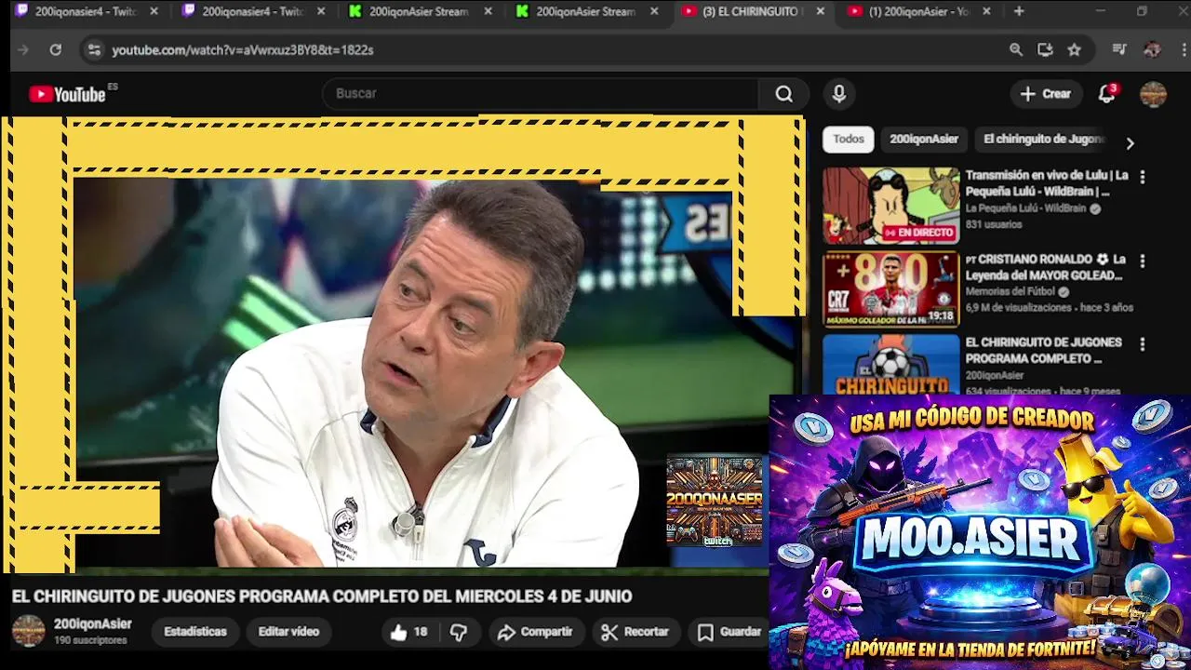Open options menu for La Pequeña Lulú video
The height and width of the screenshot is (670, 1191).
tap(1143, 177)
